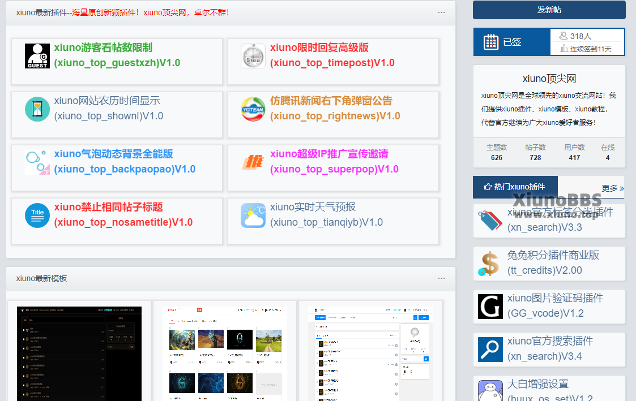Viewport: 636px width, 401px height.
Task: Open xiuno官方搜索插件 link in sidebar
Action: [550, 348]
